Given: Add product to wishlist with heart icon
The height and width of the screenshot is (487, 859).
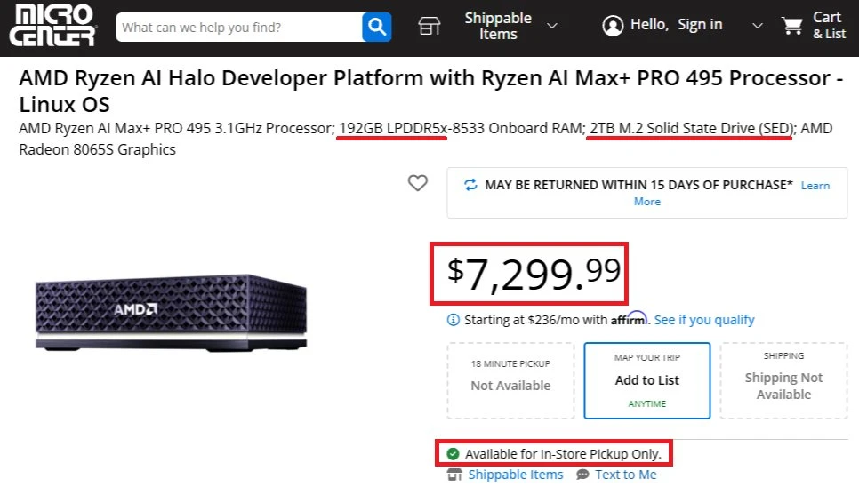Looking at the screenshot, I should (417, 183).
